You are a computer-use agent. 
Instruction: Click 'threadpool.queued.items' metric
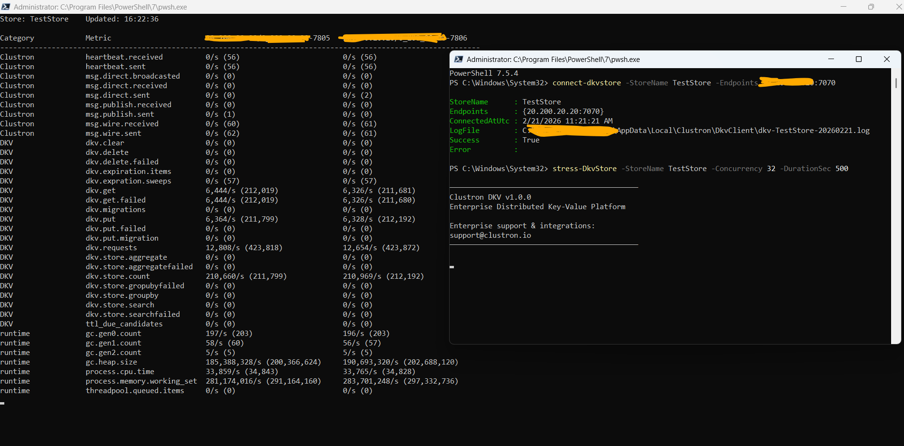click(x=135, y=391)
